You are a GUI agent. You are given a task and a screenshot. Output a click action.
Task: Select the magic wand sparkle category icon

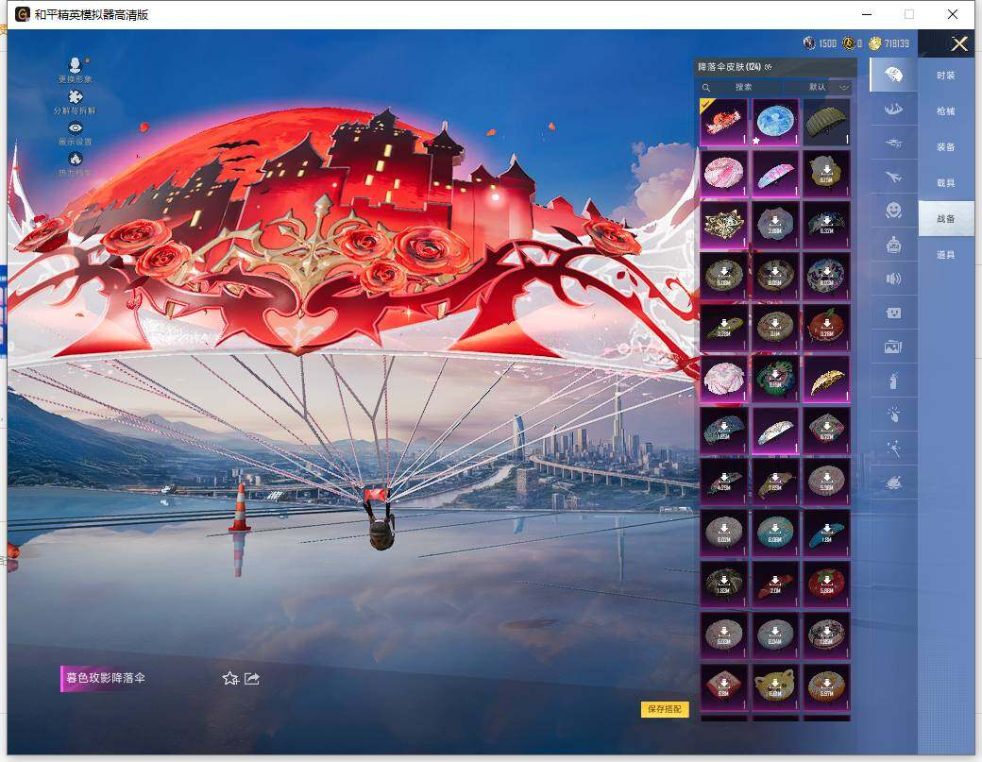[893, 448]
